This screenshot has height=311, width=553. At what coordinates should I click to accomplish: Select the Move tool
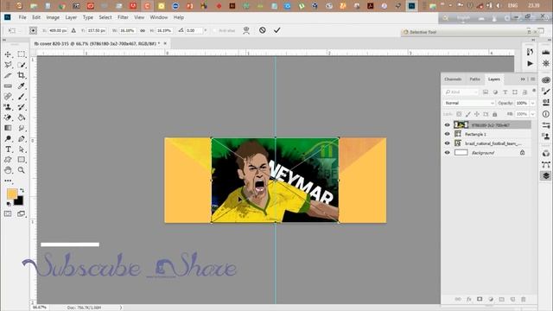(8, 54)
